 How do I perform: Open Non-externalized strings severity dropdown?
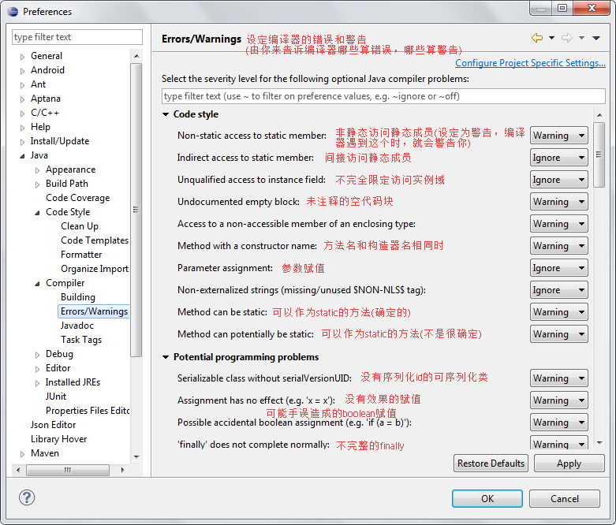[x=558, y=290]
